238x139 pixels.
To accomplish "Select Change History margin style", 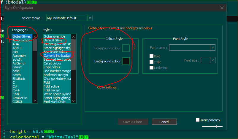I will tap(57, 79).
